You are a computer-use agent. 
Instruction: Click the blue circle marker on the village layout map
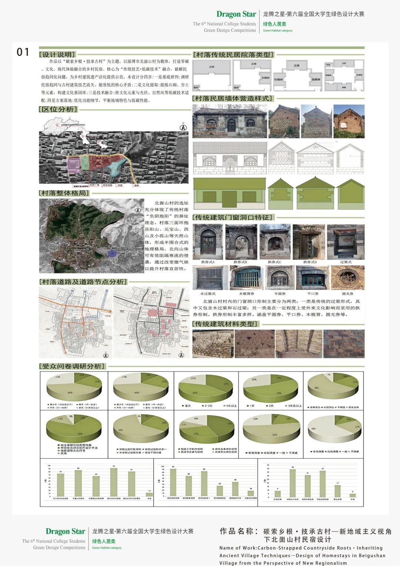[x=112, y=253]
